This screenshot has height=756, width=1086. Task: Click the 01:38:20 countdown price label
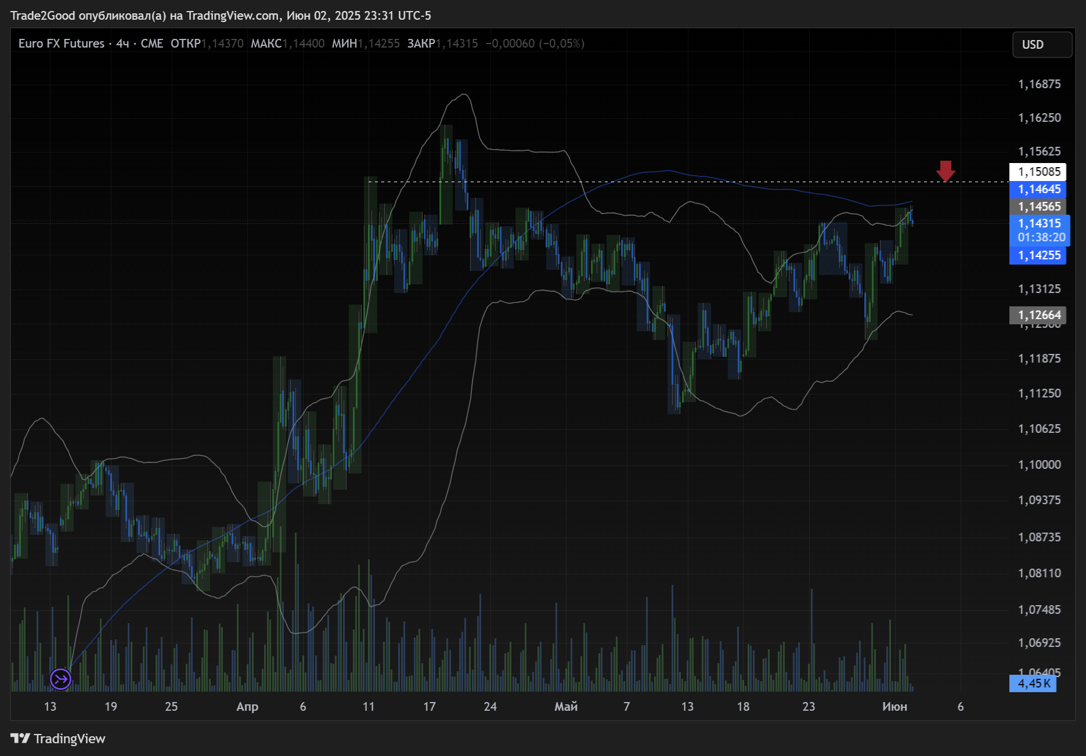pyautogui.click(x=1041, y=237)
